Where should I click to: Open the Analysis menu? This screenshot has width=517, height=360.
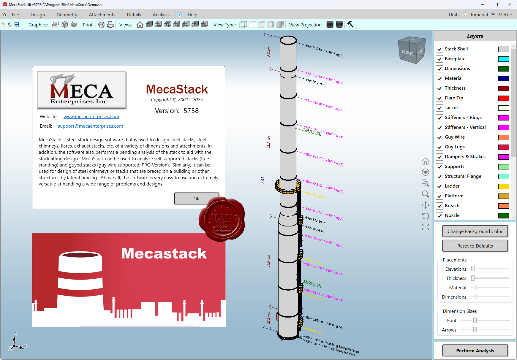click(x=161, y=15)
